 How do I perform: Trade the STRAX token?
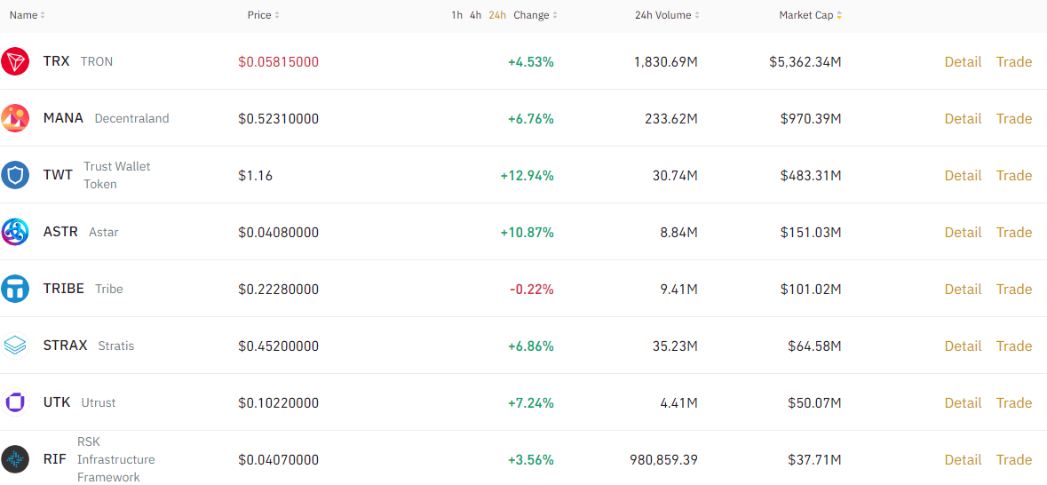1014,346
